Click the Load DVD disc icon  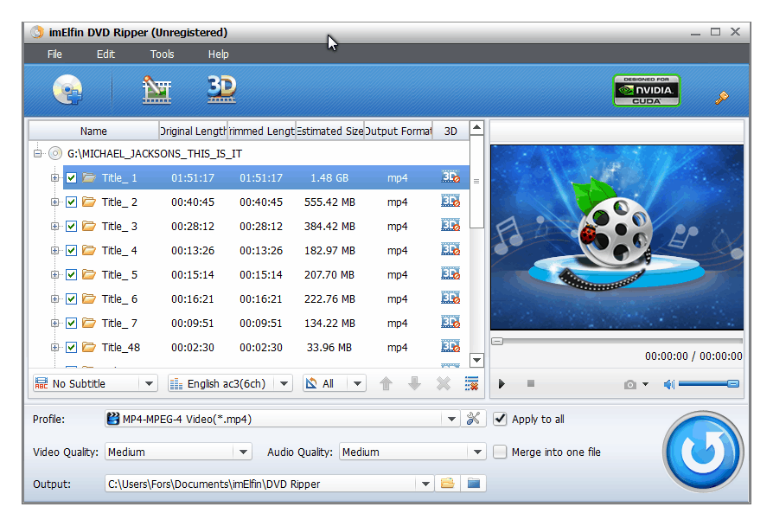click(67, 90)
